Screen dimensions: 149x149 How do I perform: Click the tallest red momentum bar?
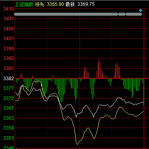click(x=99, y=69)
